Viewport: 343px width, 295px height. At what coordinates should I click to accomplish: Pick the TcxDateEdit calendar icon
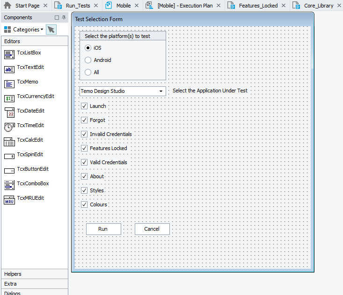9,113
